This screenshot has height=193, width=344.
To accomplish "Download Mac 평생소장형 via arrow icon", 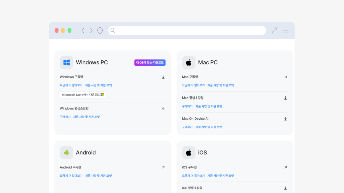I will tap(285, 98).
